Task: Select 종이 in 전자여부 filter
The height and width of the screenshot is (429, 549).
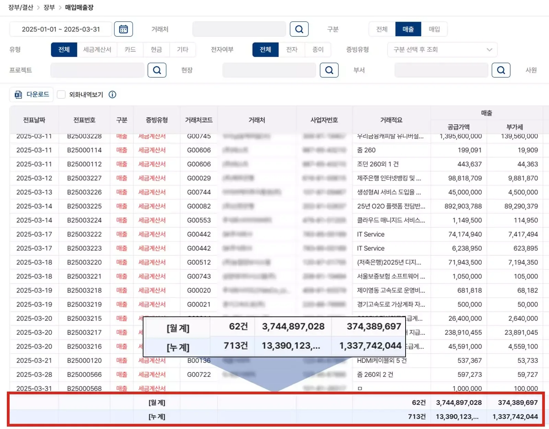Action: coord(318,49)
